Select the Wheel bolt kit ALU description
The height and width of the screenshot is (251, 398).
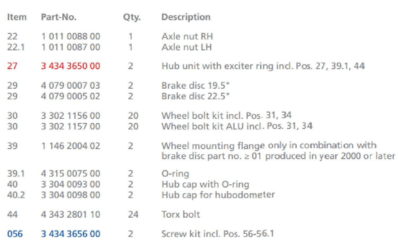point(237,126)
